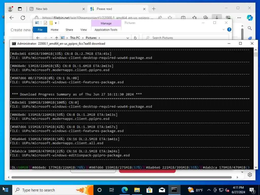Switch to New tab tab
Screen dimensions: 260x195
tap(57, 9)
